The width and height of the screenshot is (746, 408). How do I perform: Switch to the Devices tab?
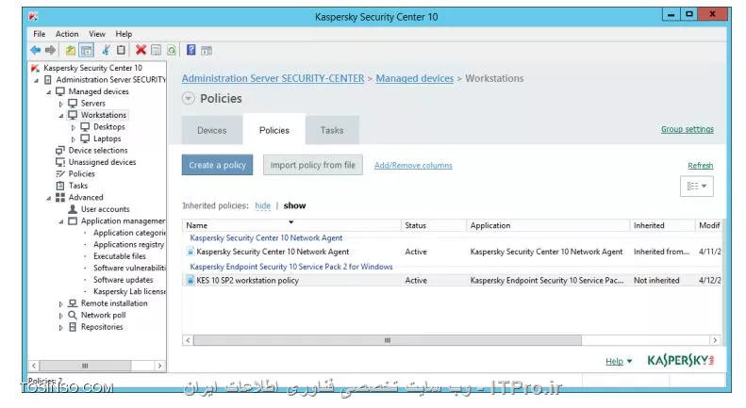point(211,130)
